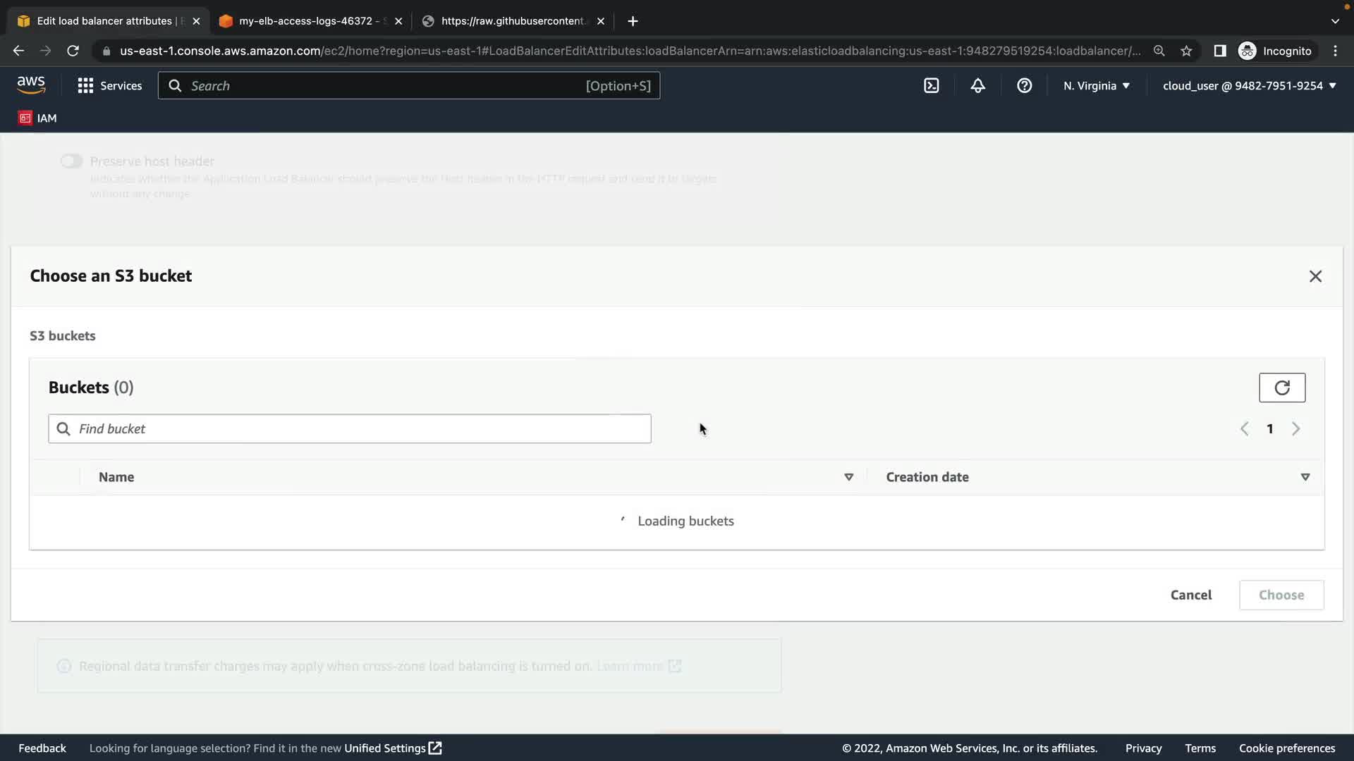Screen dimensions: 1354x761
Task: Click the AWS help question mark icon
Action: point(1024,86)
